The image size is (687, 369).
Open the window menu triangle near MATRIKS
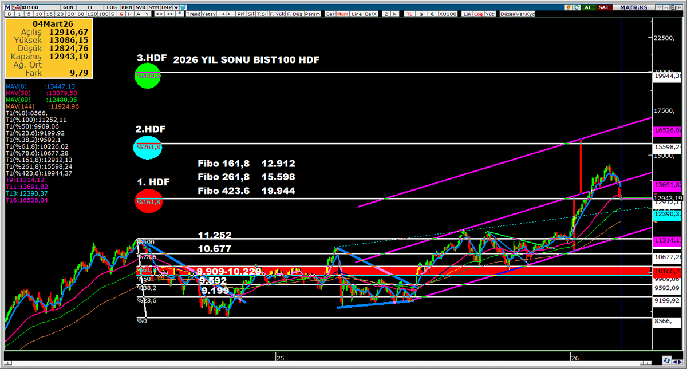(x=659, y=7)
